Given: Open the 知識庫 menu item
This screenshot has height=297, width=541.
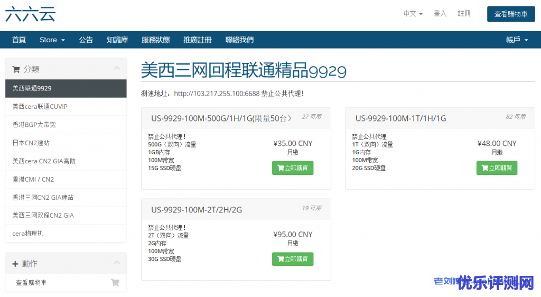Looking at the screenshot, I should click(x=117, y=40).
